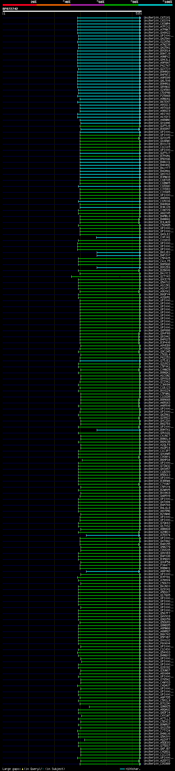The height and width of the screenshot is (771, 175).
Task: Open hit UniRef100_B3P408
Action: tap(157, 342)
